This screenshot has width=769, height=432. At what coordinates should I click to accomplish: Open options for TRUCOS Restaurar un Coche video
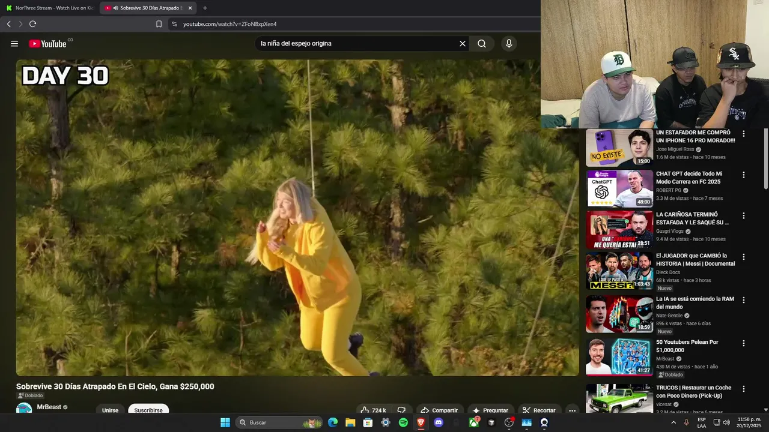tap(744, 389)
